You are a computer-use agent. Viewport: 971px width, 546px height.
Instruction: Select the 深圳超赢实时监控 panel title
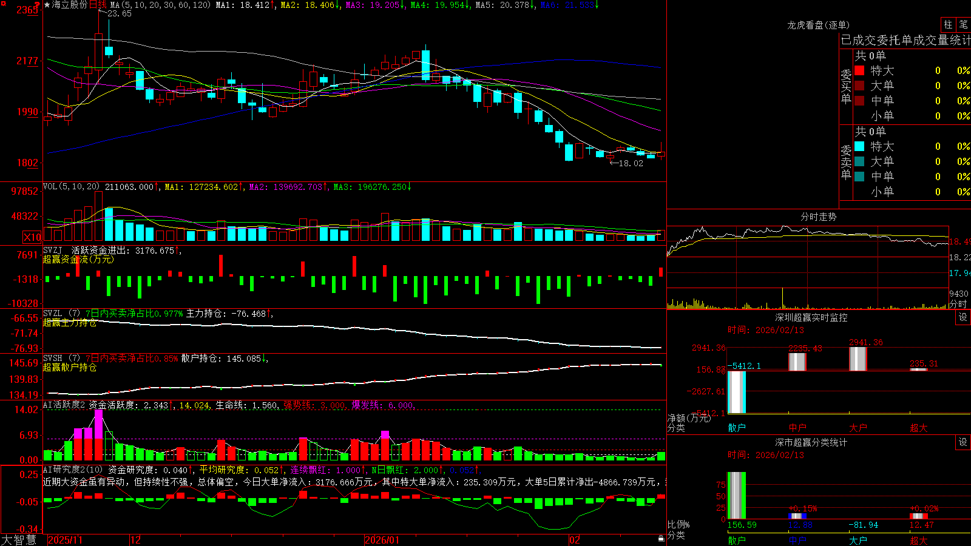coord(811,317)
